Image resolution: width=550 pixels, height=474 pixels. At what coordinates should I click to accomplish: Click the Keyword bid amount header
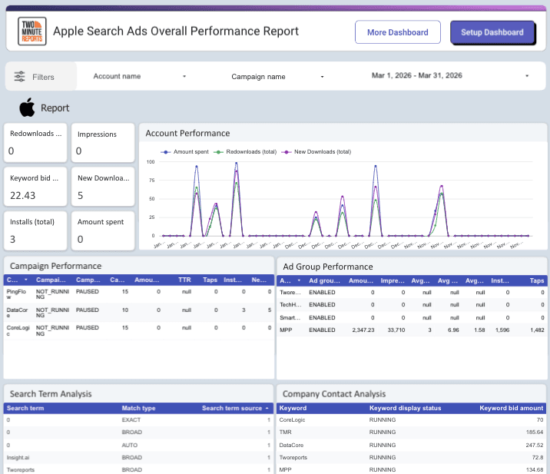511,408
